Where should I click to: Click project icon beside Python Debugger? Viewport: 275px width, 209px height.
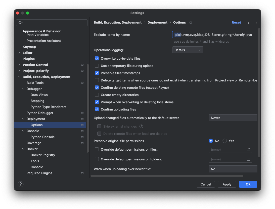coord(82,113)
